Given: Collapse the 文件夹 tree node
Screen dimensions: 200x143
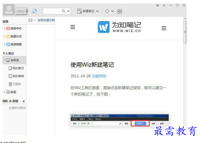Looking at the screenshot, I should [x=5, y=60].
